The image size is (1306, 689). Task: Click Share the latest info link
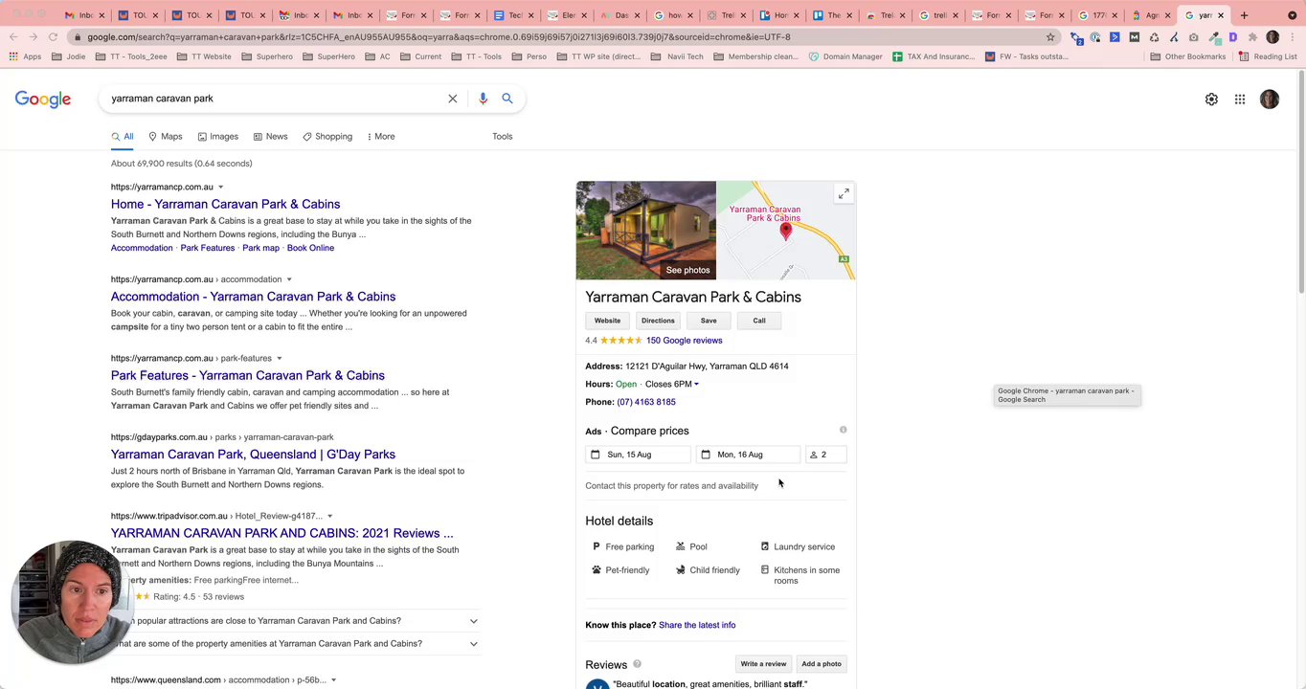(x=697, y=625)
